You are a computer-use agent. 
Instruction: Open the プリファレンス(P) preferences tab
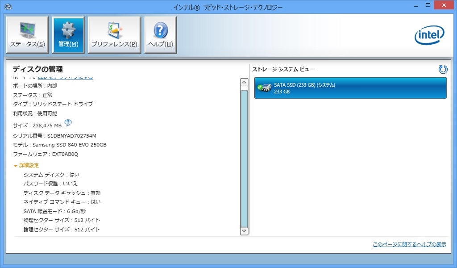point(114,35)
